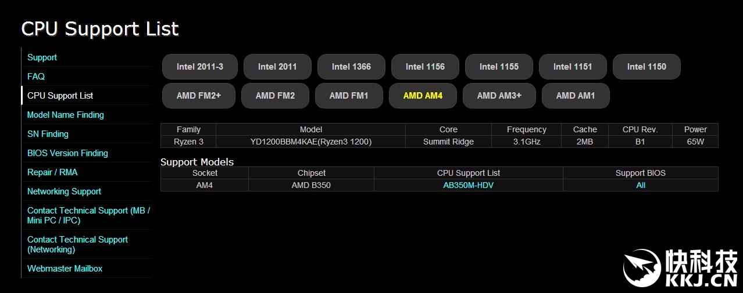743x293 pixels.
Task: Open SN Finding page
Action: (48, 134)
